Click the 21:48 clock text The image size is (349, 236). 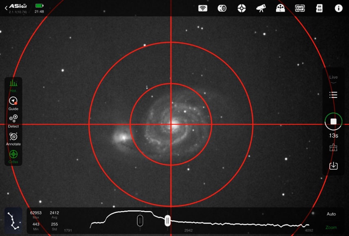tap(39, 11)
